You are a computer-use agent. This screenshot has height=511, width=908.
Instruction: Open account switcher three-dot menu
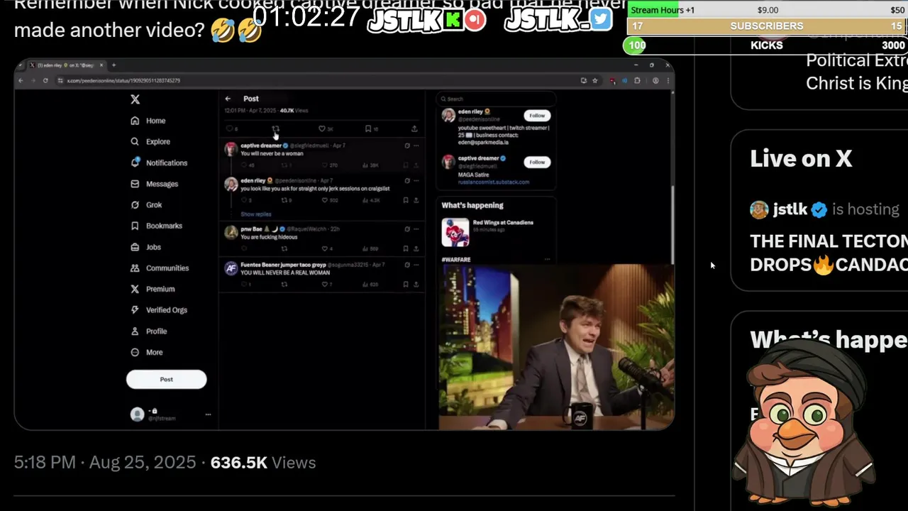click(208, 414)
